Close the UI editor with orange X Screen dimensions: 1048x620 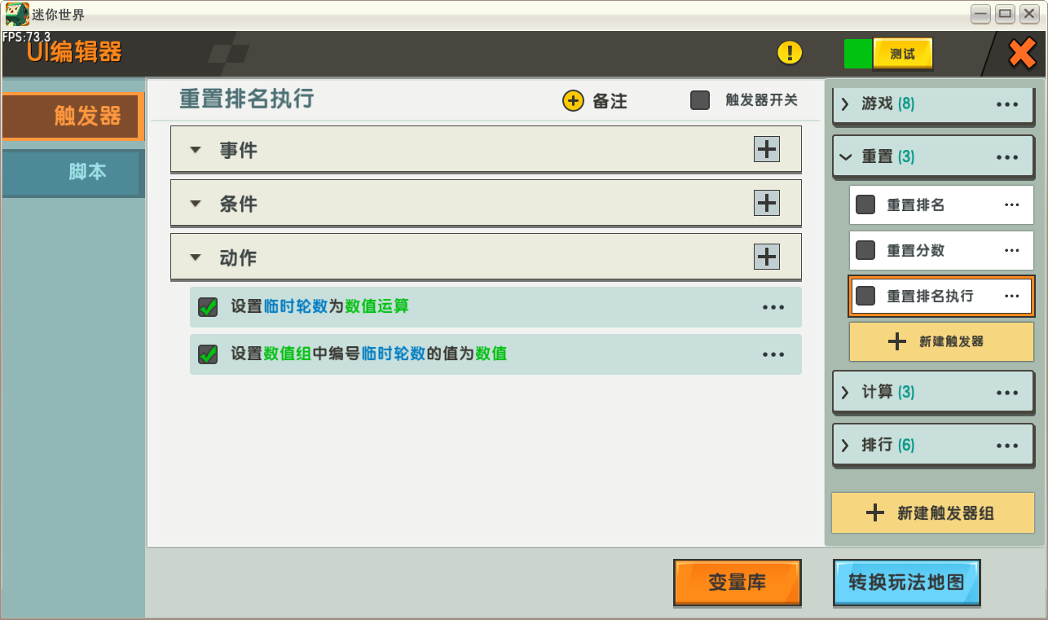coord(1022,54)
